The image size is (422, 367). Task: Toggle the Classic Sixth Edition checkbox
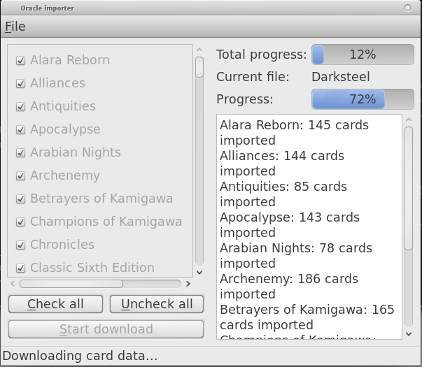coord(21,268)
